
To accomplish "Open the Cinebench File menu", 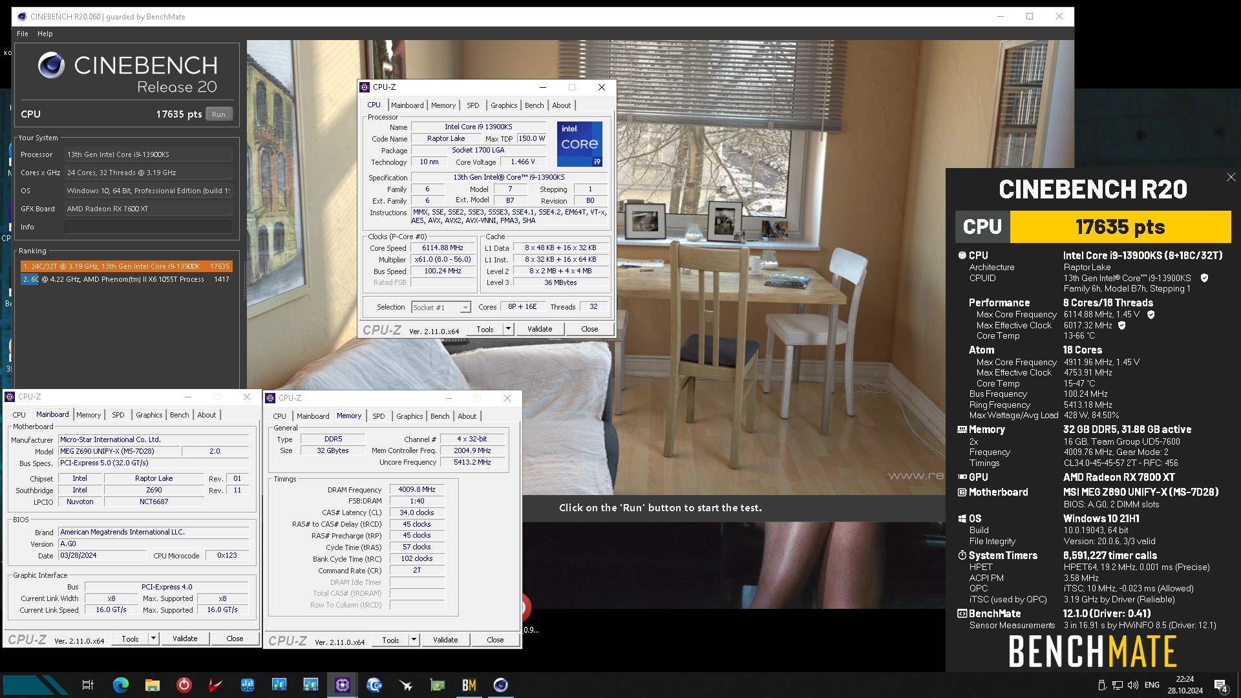I will pyautogui.click(x=23, y=34).
